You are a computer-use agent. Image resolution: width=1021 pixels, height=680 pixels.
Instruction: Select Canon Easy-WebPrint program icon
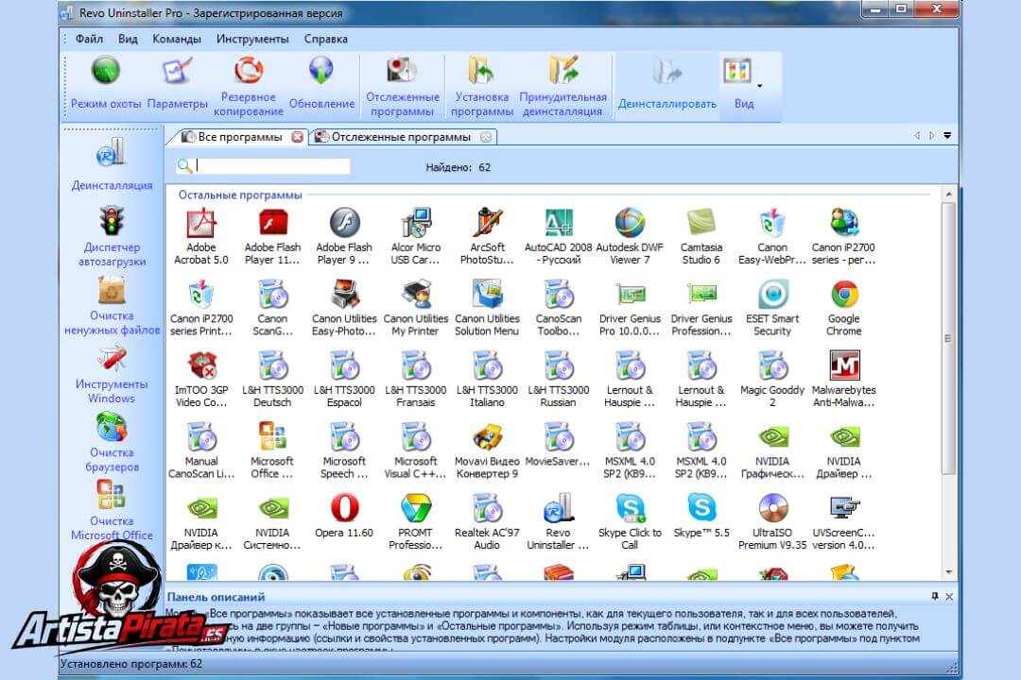(x=772, y=235)
